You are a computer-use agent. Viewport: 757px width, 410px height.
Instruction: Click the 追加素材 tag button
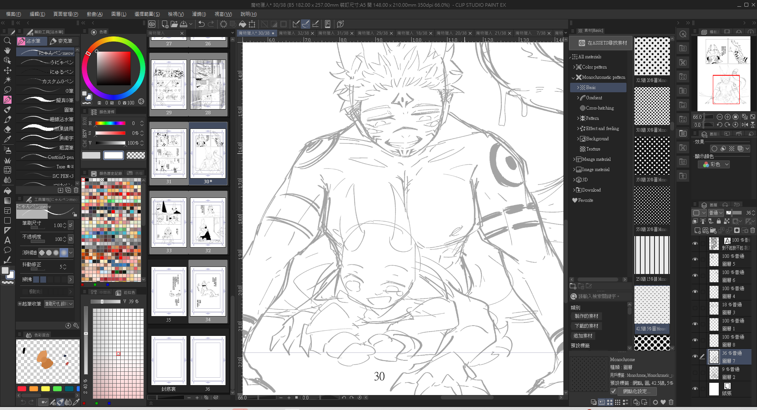583,336
